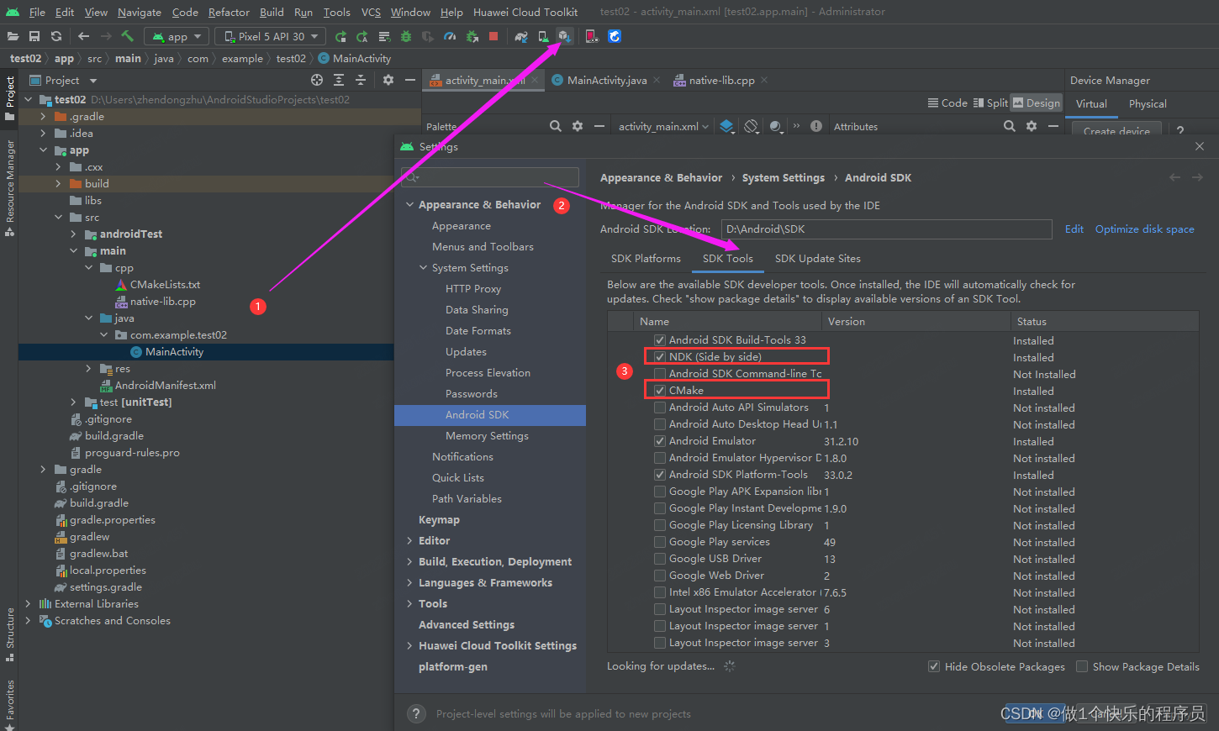Open the app run configuration dropdown
The height and width of the screenshot is (731, 1219).
[x=177, y=36]
